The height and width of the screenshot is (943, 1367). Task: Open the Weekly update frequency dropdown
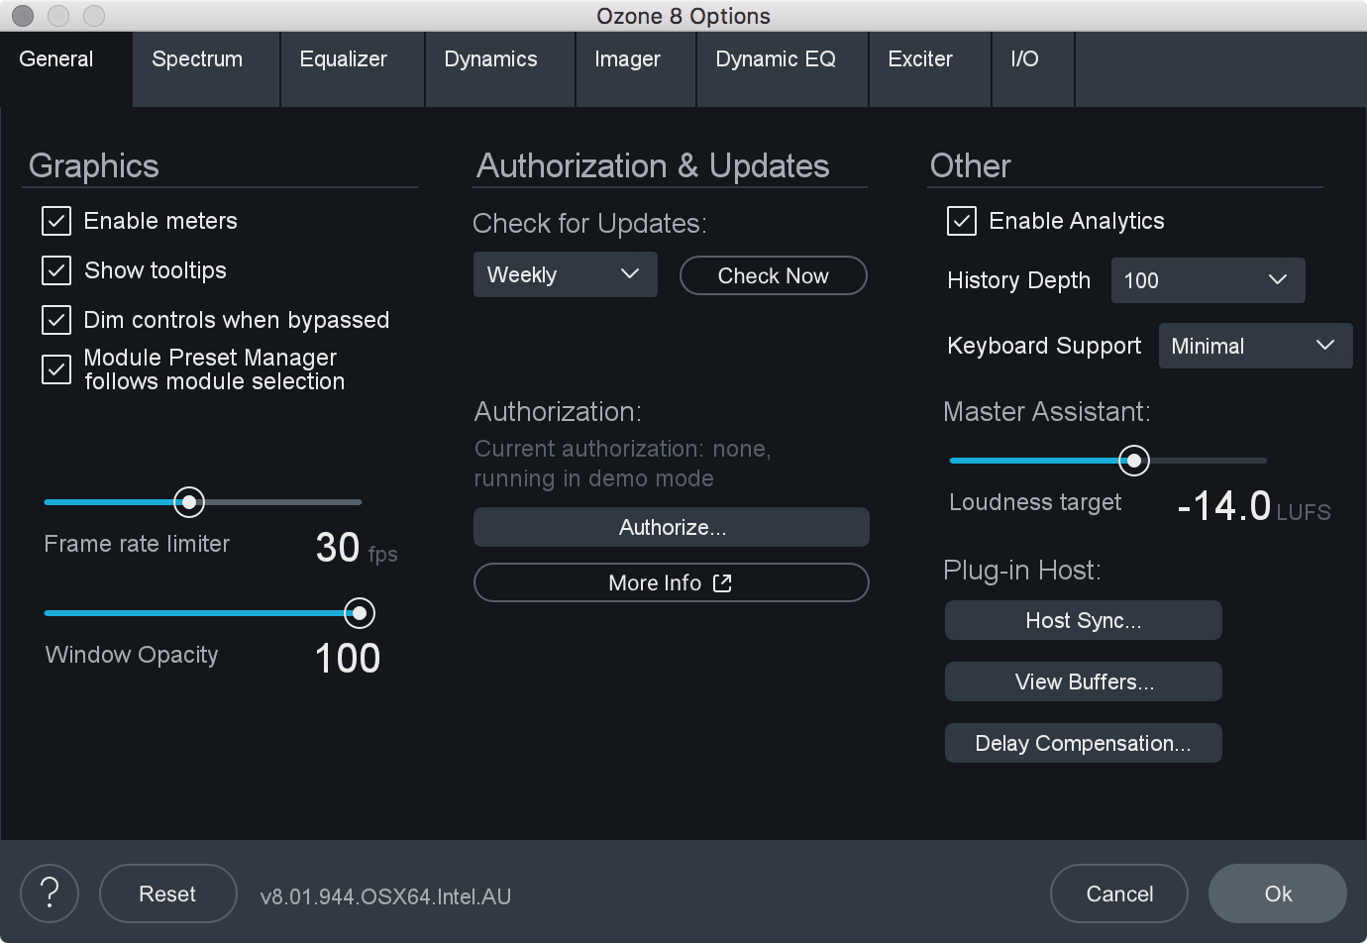coord(565,274)
